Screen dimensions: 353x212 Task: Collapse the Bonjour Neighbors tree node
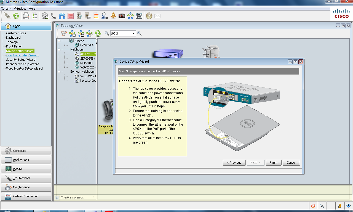pos(59,72)
